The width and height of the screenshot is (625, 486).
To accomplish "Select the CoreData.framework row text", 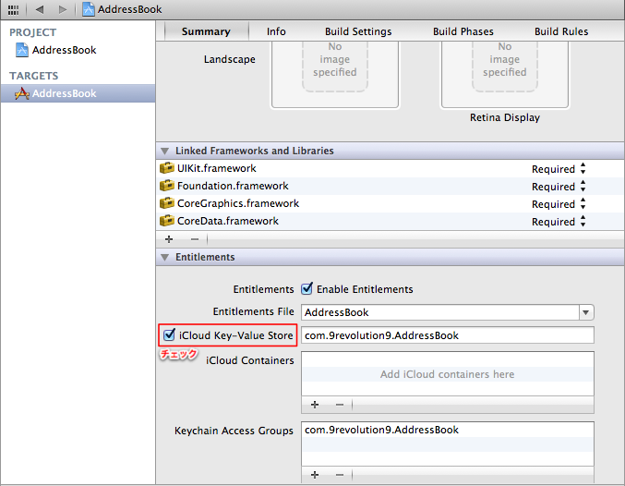I will (228, 221).
